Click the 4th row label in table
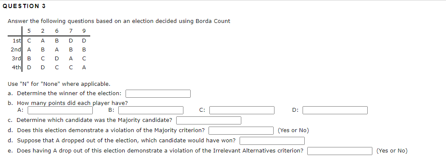 coord(15,68)
